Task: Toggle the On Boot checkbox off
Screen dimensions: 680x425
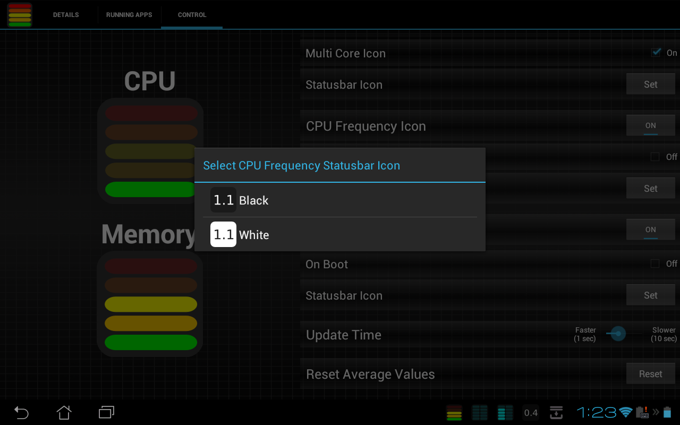Action: click(x=655, y=263)
